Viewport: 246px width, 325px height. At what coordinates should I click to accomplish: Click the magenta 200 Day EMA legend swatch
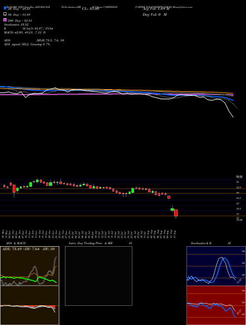point(5,20)
